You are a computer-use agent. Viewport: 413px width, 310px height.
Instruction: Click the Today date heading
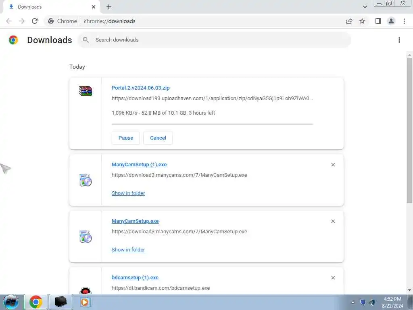[x=77, y=67]
